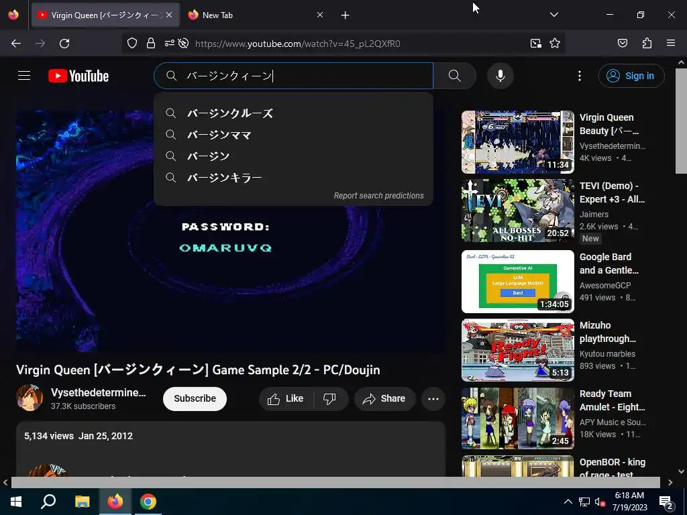687x515 pixels.
Task: Select the suggestion バージン
Action: click(x=294, y=156)
